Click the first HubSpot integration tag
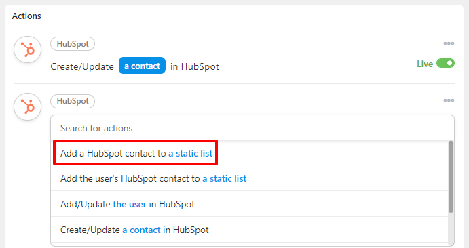This screenshot has width=469, height=248. (x=73, y=44)
